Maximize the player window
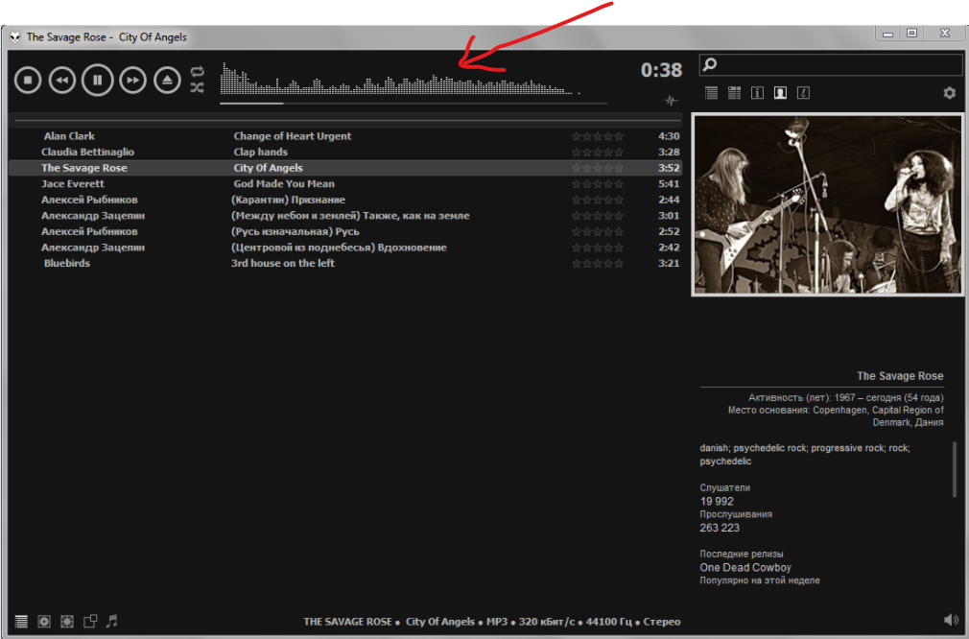This screenshot has height=639, width=969. [x=911, y=34]
